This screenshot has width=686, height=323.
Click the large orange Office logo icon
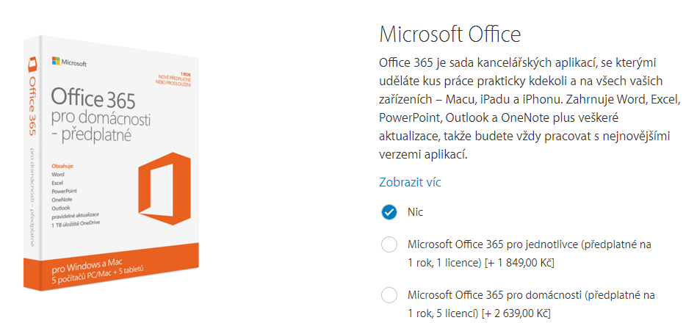pos(165,189)
